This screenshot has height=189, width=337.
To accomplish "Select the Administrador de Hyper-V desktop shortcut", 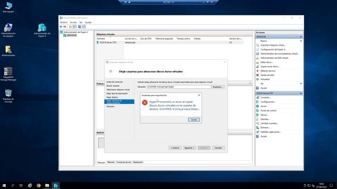I will (42, 30).
